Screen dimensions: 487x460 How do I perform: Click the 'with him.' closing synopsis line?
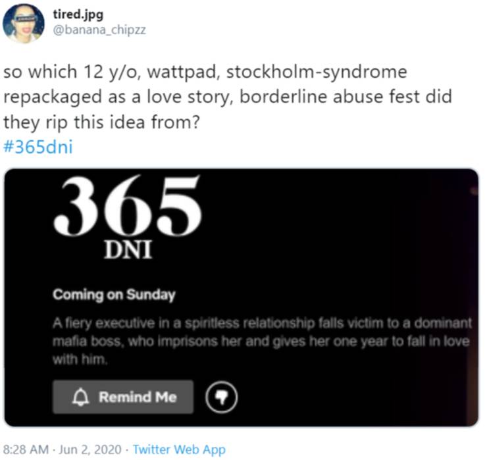pos(80,359)
